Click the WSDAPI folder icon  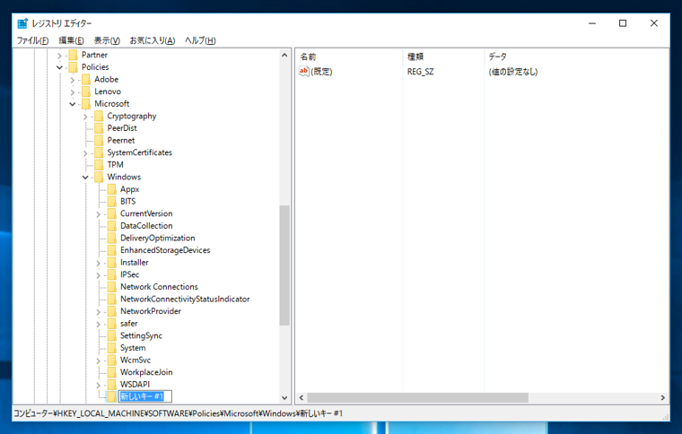[x=112, y=384]
